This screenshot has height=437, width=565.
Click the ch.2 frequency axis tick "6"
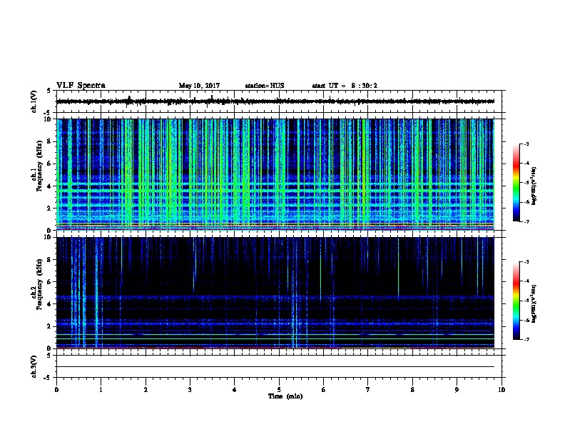point(51,281)
